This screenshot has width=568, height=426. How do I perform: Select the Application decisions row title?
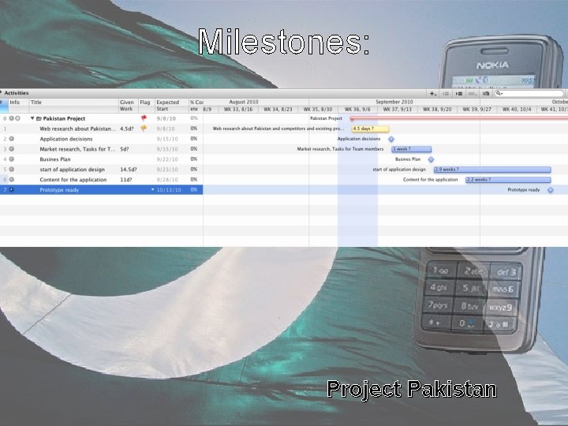pyautogui.click(x=66, y=139)
